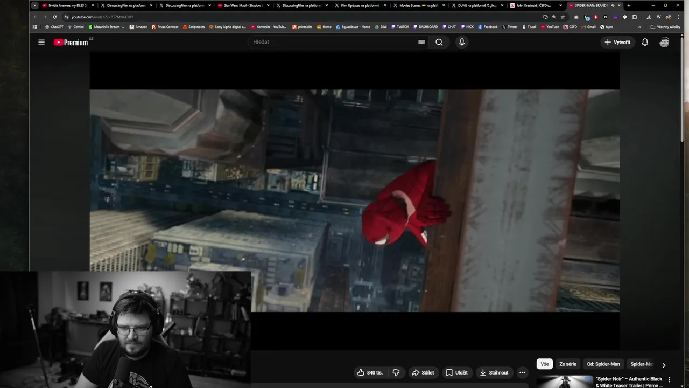This screenshot has width=689, height=388.
Task: Open the on-screen keyboard icon in search box
Action: [421, 42]
